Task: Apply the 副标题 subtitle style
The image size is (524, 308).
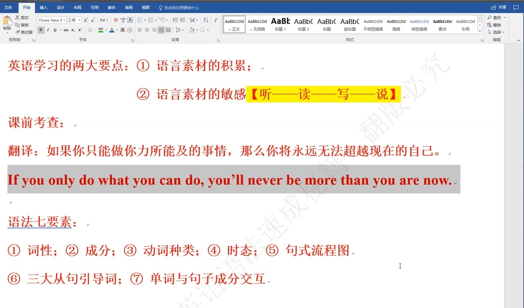Action: click(x=350, y=25)
